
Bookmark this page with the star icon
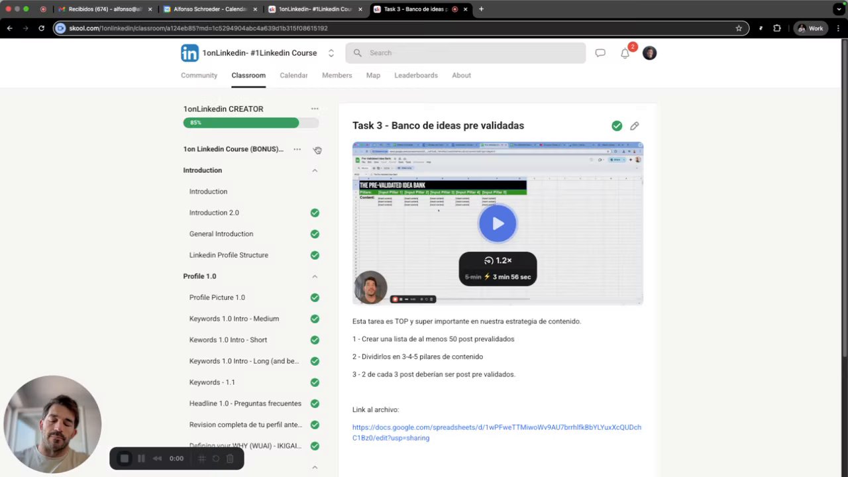[739, 28]
